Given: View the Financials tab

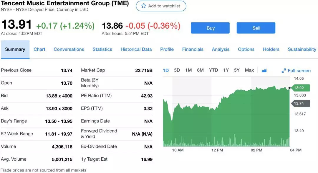Looking at the screenshot, I should [193, 49].
